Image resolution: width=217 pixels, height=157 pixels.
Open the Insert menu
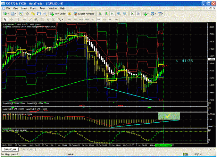point(24,8)
